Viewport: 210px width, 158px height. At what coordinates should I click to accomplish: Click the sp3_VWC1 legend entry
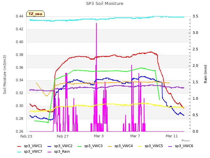30,146
